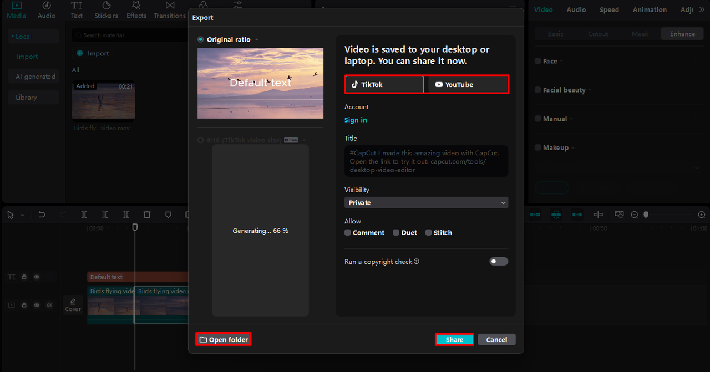Choose YouTube sharing platform
This screenshot has width=710, height=372.
468,84
